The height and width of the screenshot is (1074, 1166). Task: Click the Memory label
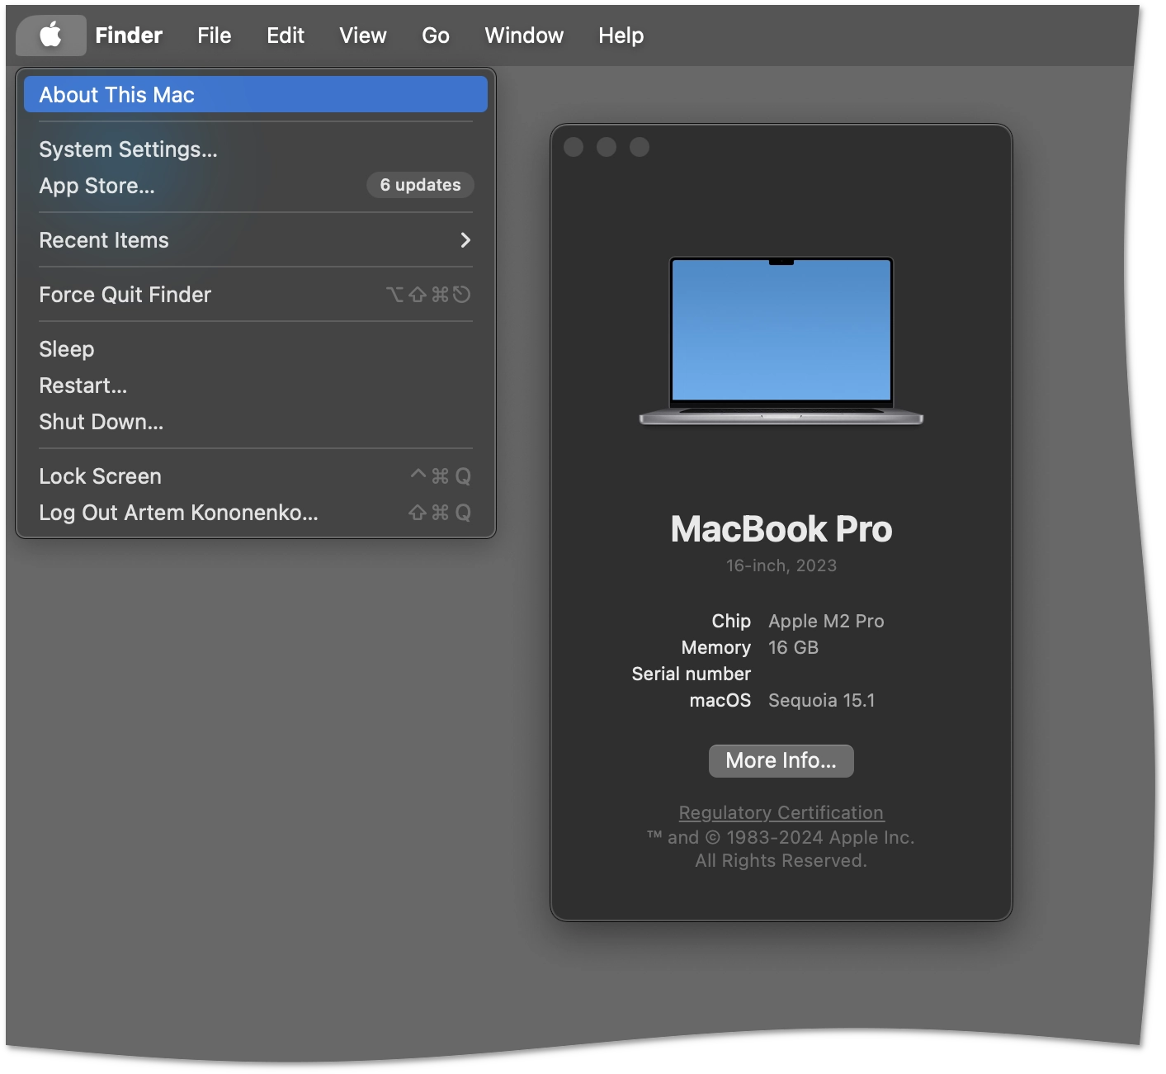click(x=716, y=647)
